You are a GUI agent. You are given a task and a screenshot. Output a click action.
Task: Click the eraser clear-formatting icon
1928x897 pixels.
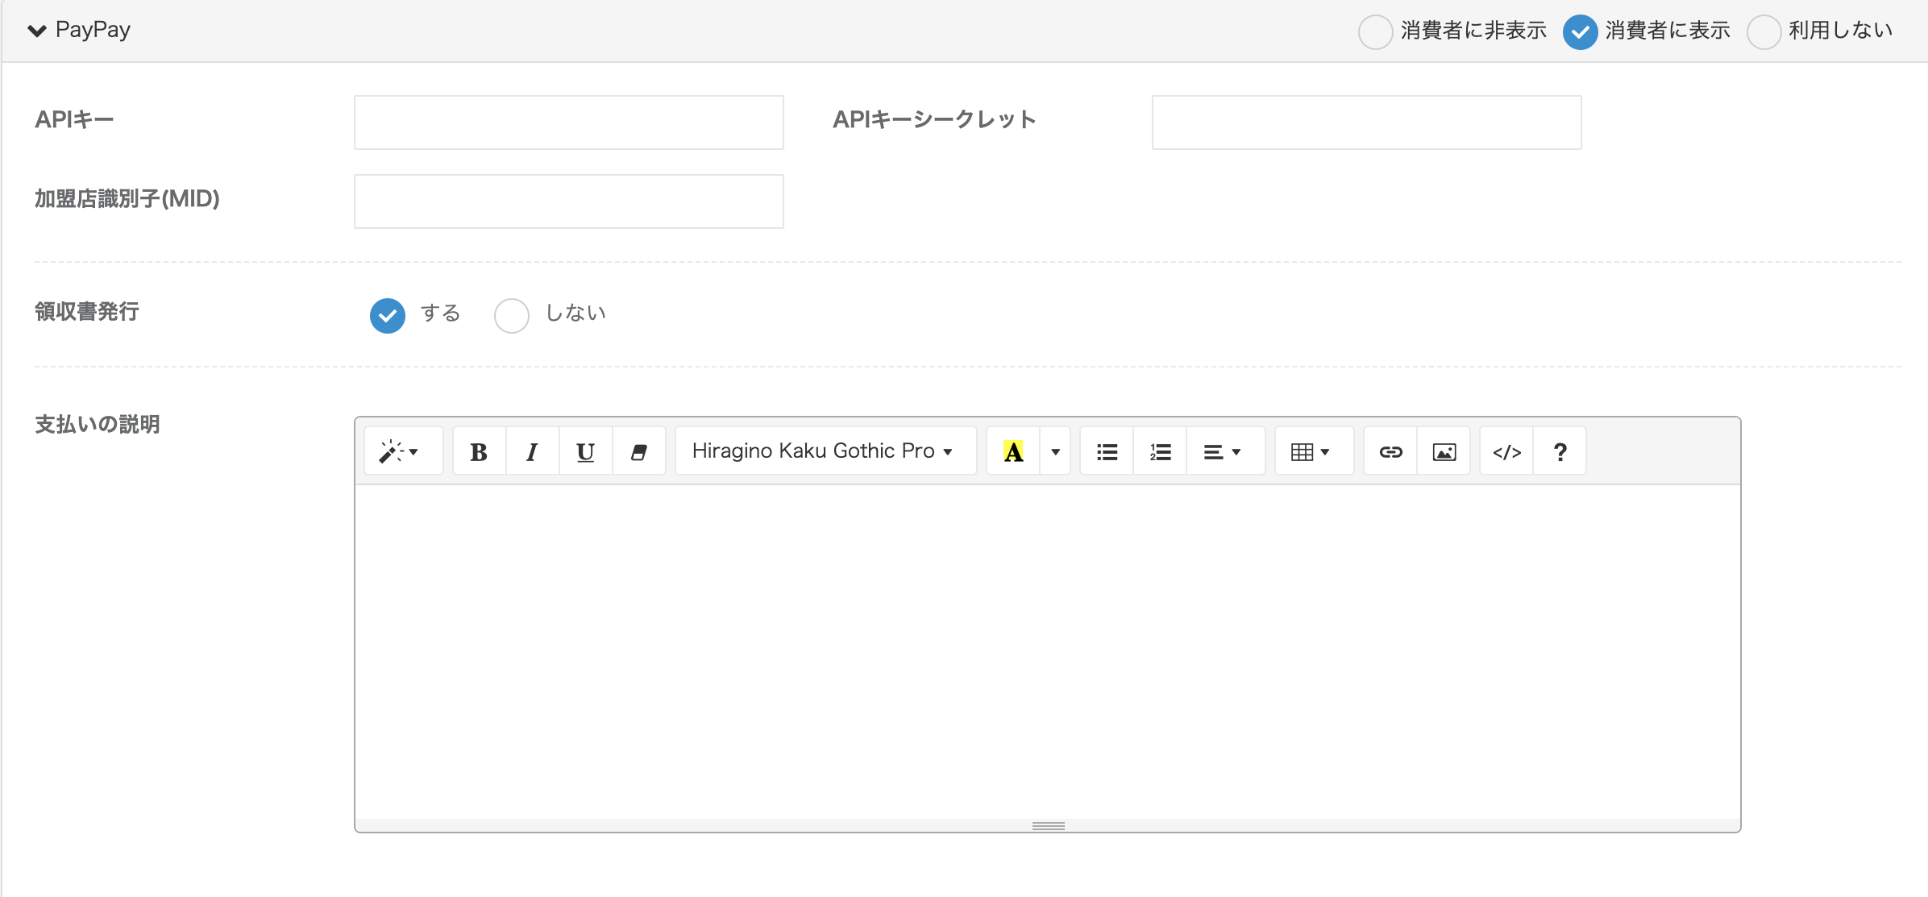(638, 451)
